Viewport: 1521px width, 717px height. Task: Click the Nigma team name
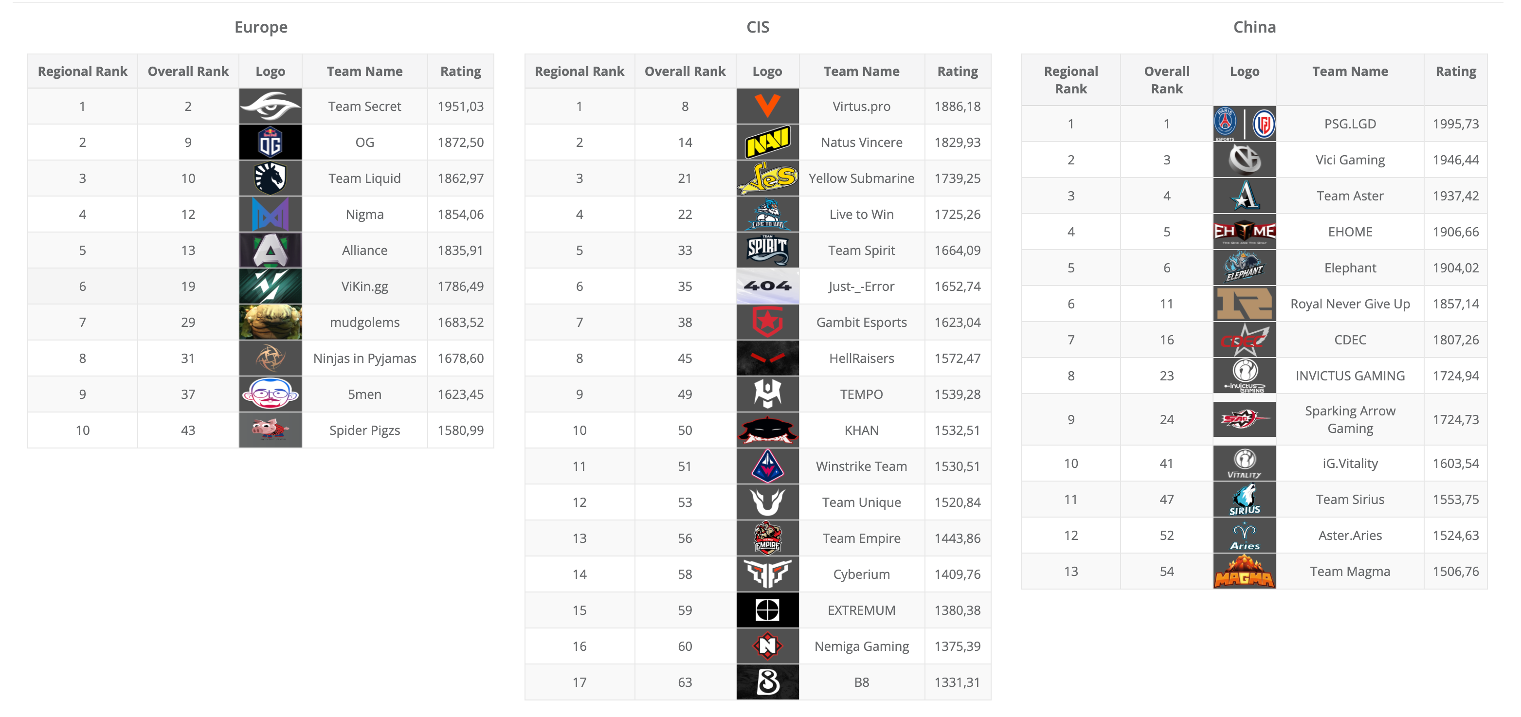click(364, 214)
